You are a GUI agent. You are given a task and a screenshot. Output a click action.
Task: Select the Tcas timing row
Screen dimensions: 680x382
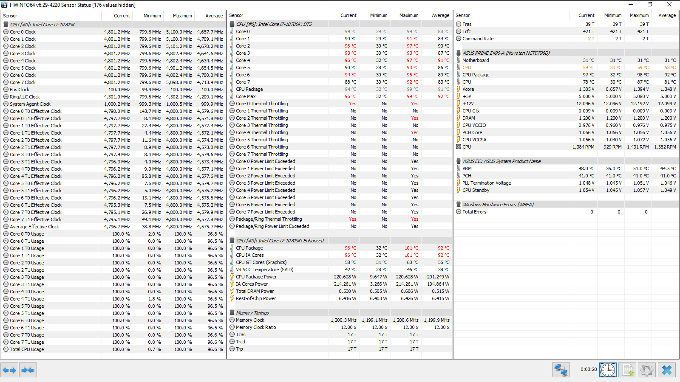click(340, 334)
